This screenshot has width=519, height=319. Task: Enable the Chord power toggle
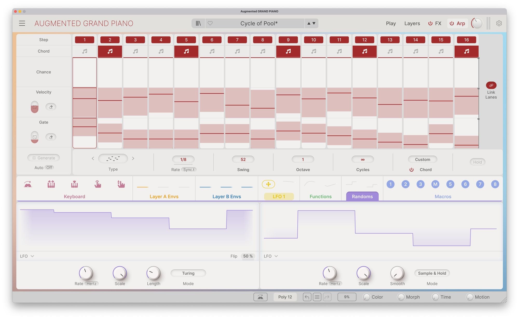(412, 170)
